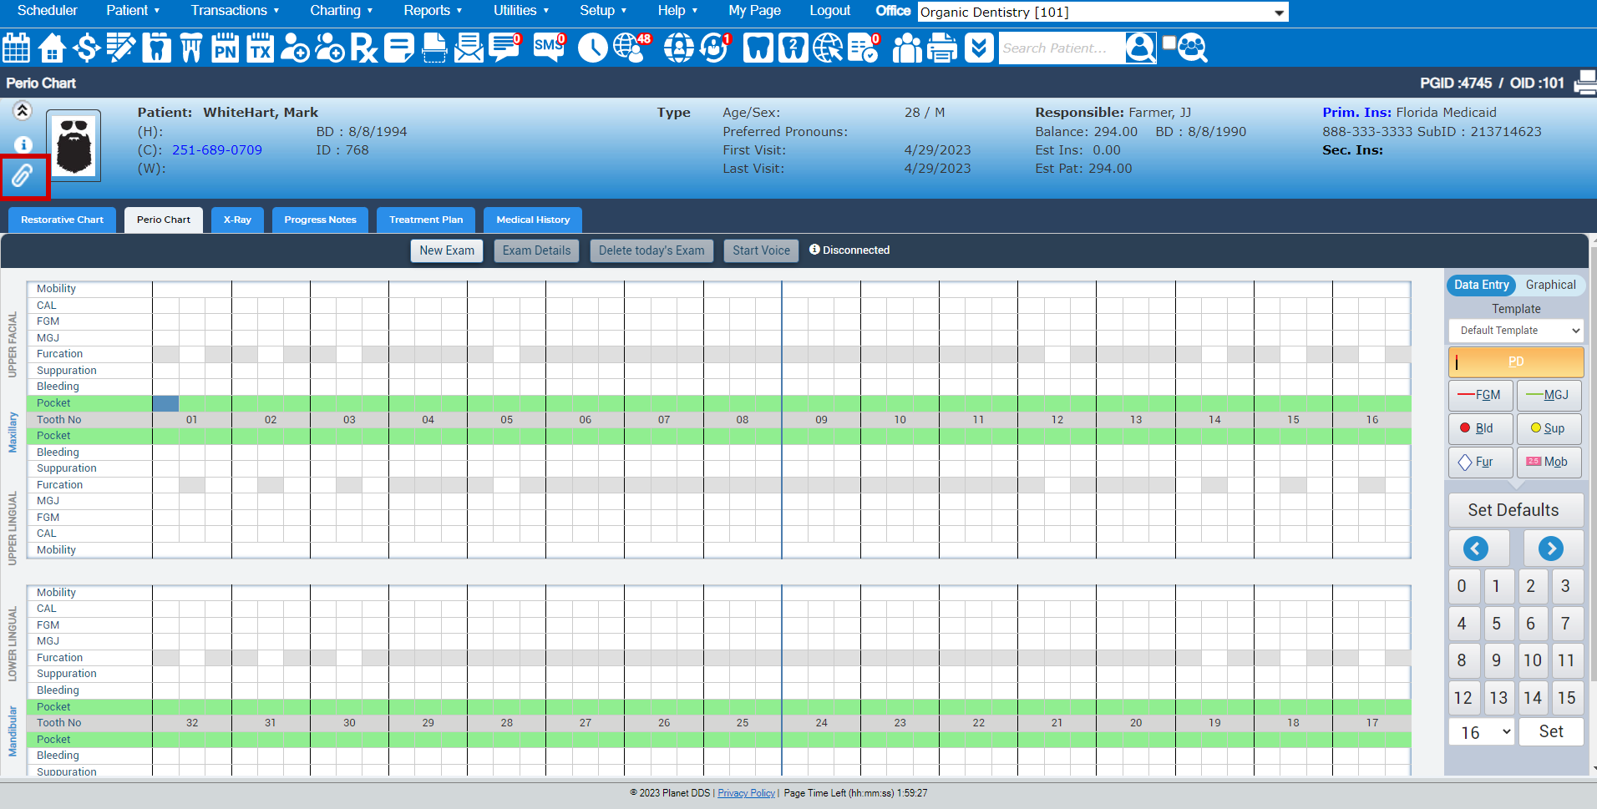Toggle Sup suppuration marker

(1549, 428)
